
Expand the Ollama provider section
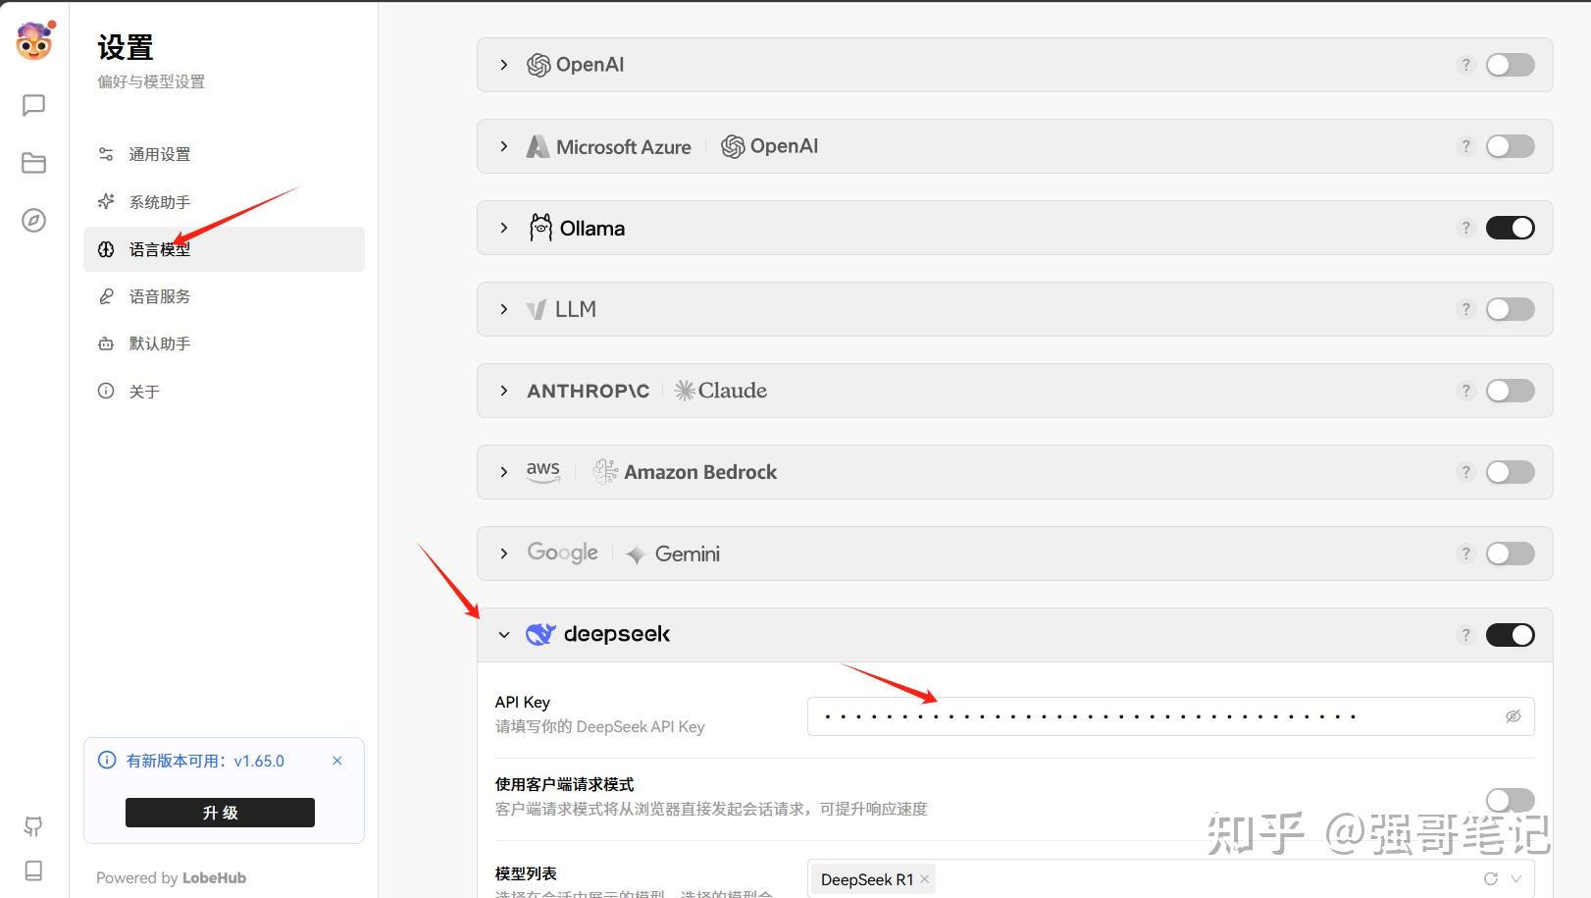[504, 228]
